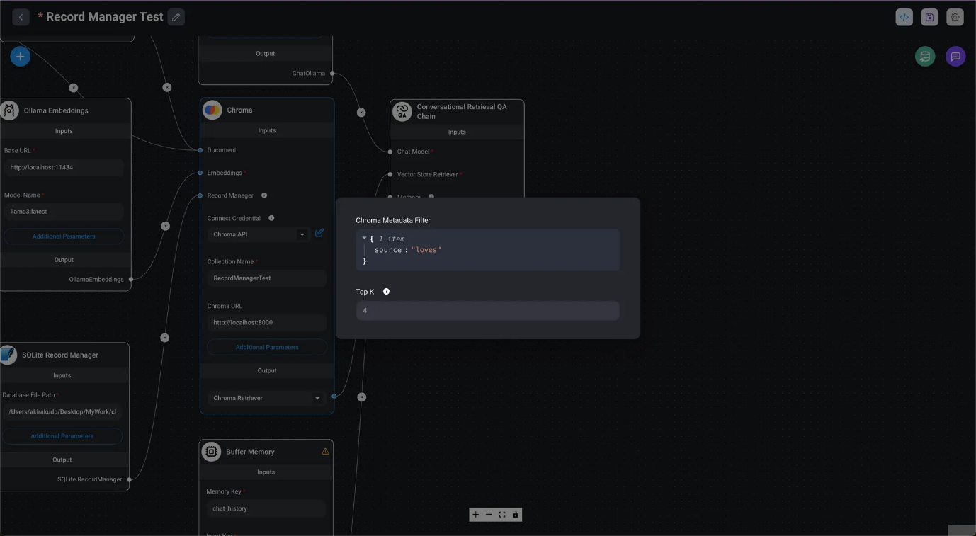Click Additional Parameters in Ollama Embeddings node
Viewport: 976px width, 536px height.
click(64, 236)
